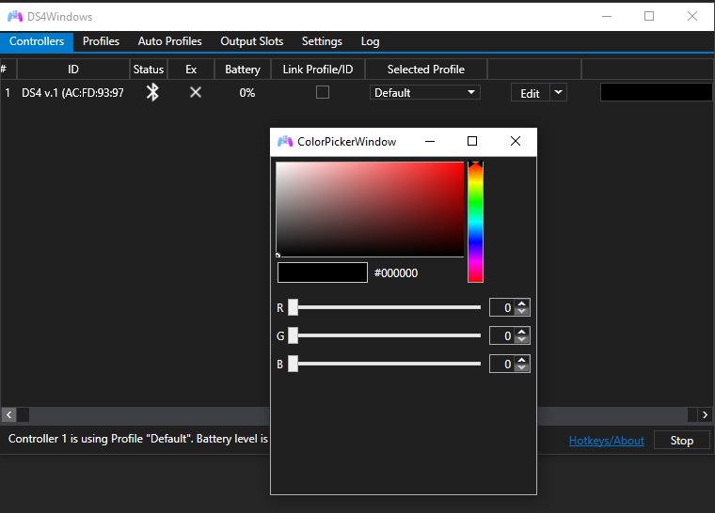
Task: Click the B slider track
Action: tap(385, 364)
